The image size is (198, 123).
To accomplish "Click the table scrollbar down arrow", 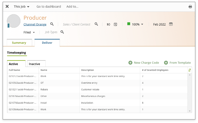I will [x=190, y=111].
